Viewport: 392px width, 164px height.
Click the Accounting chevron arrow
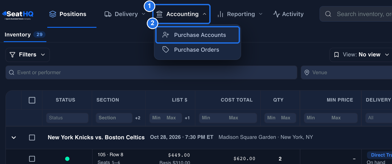[204, 14]
